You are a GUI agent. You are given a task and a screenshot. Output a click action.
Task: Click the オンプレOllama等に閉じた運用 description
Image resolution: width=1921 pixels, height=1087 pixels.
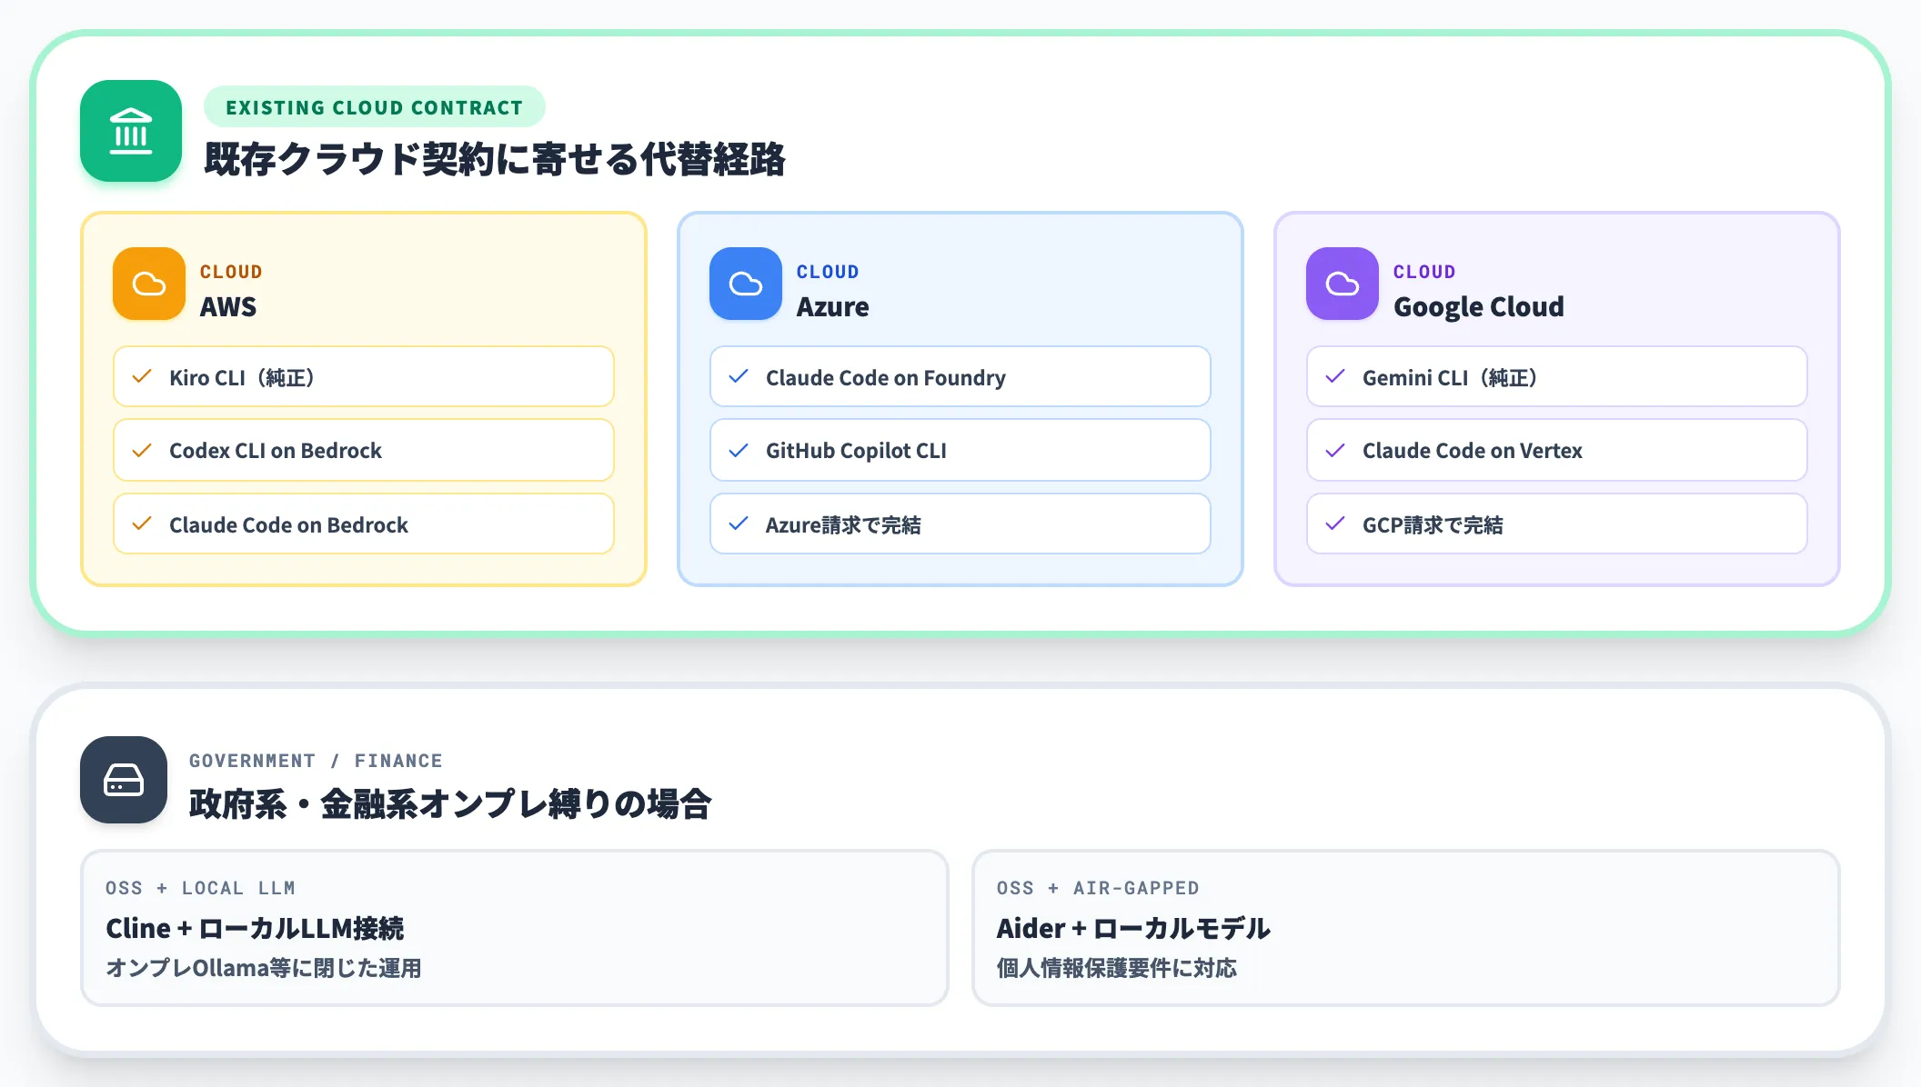264,968
